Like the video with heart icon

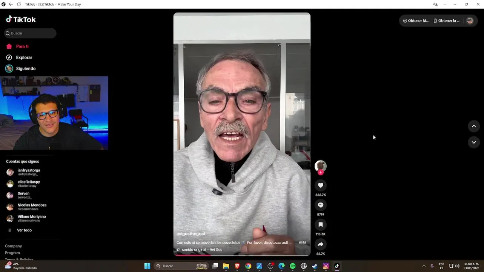pos(321,185)
